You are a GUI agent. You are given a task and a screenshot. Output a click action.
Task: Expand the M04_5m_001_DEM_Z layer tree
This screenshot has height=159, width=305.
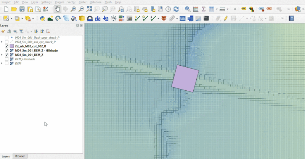pyautogui.click(x=2, y=55)
